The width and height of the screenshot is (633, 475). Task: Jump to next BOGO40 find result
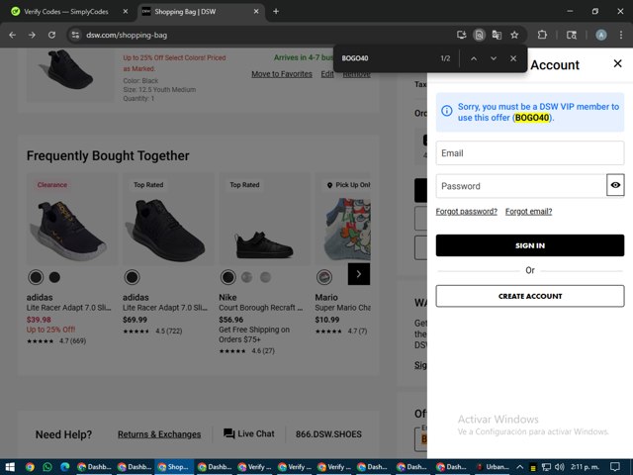(494, 58)
